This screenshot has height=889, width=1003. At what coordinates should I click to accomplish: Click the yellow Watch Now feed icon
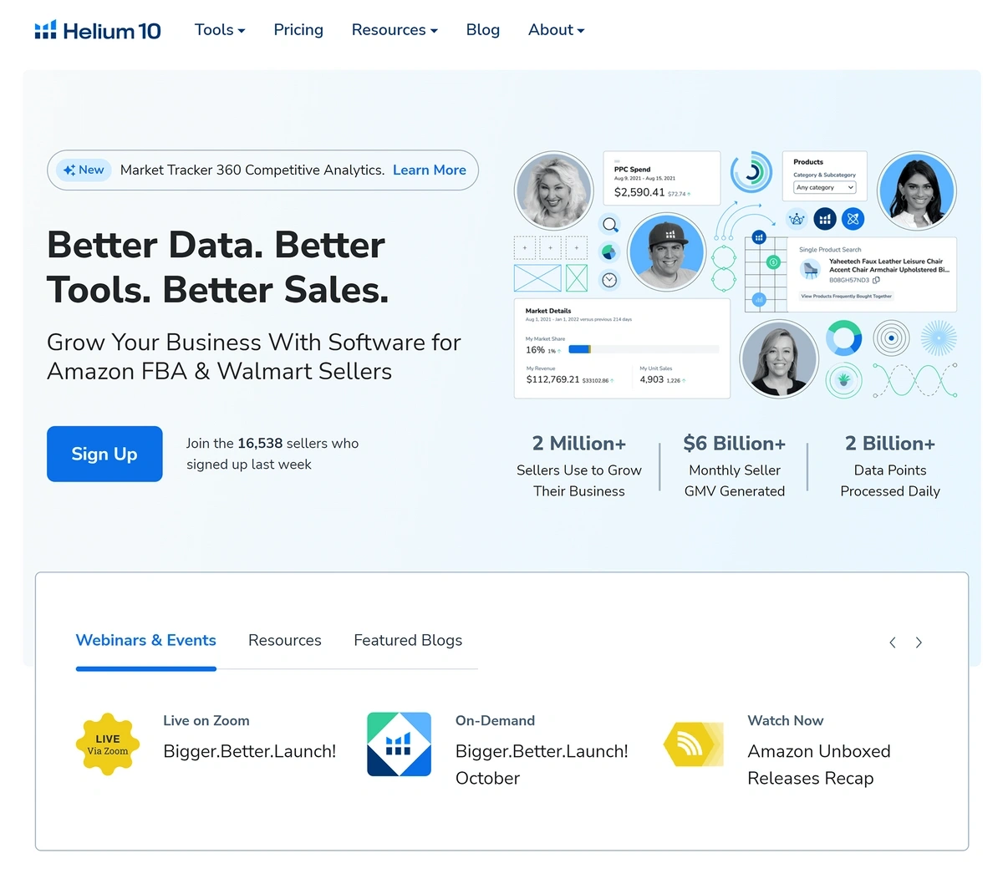coord(693,744)
